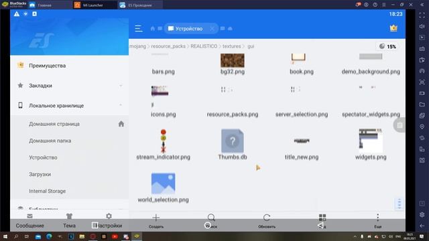The height and width of the screenshot is (241, 429).
Task: Open Windows Start menu
Action: pos(5,236)
